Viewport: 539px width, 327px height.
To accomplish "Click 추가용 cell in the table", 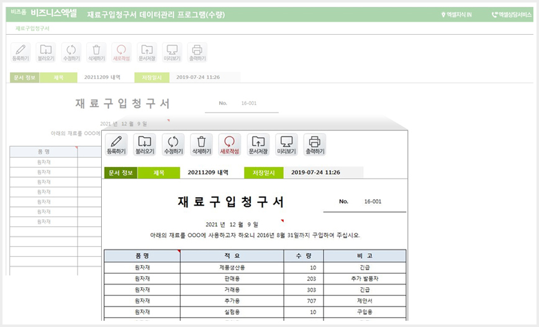I will click(232, 301).
